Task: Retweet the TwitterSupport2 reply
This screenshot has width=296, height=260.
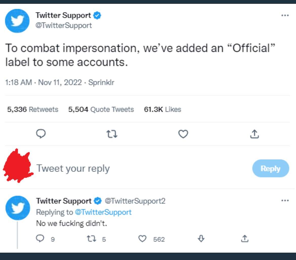Action: [92, 239]
